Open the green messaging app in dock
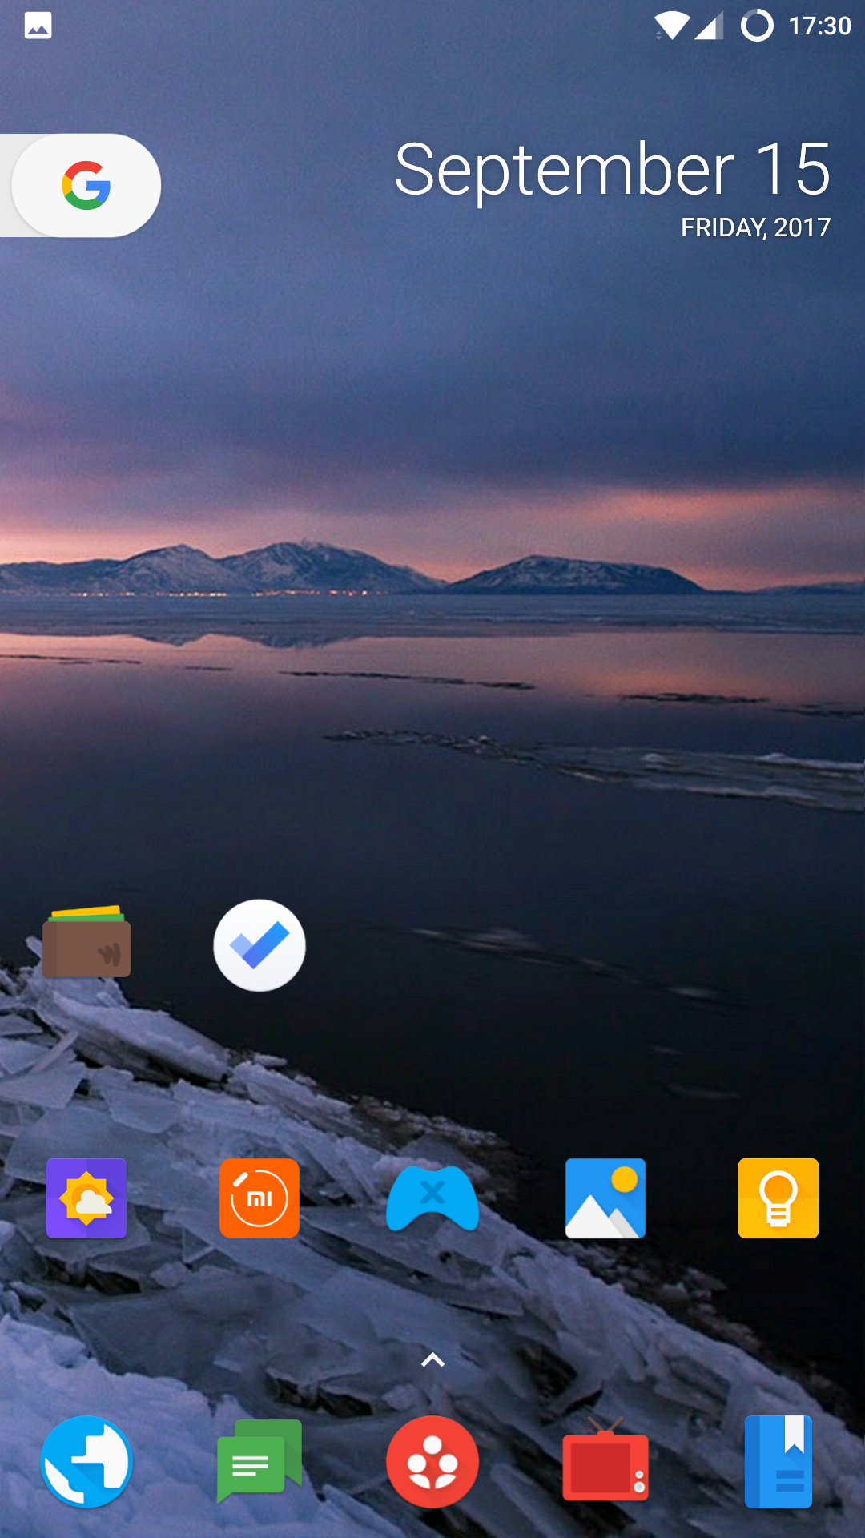 pos(259,1462)
